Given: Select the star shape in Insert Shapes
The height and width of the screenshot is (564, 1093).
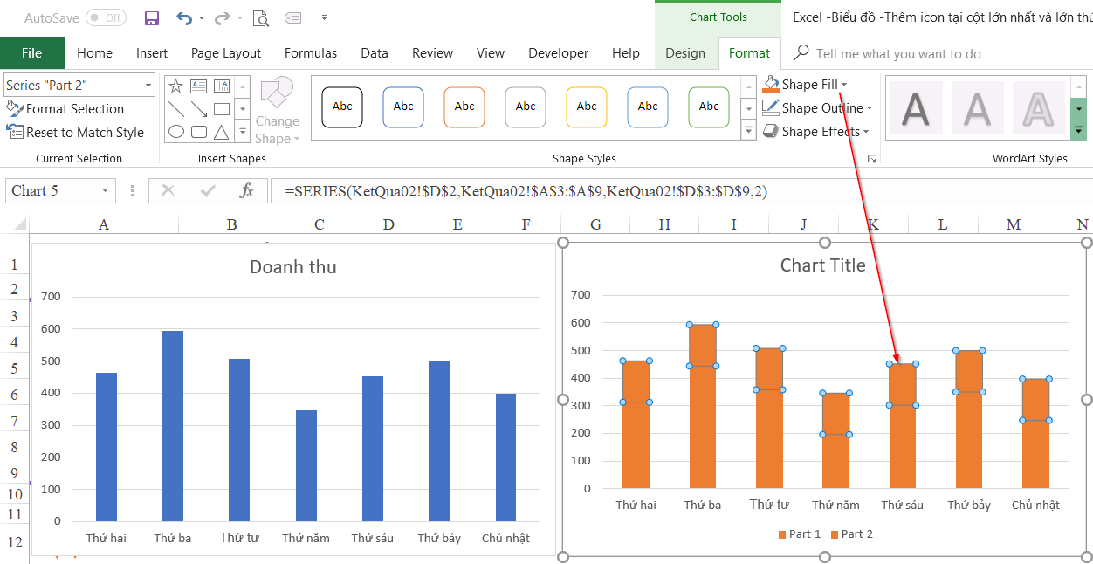Looking at the screenshot, I should [x=175, y=86].
